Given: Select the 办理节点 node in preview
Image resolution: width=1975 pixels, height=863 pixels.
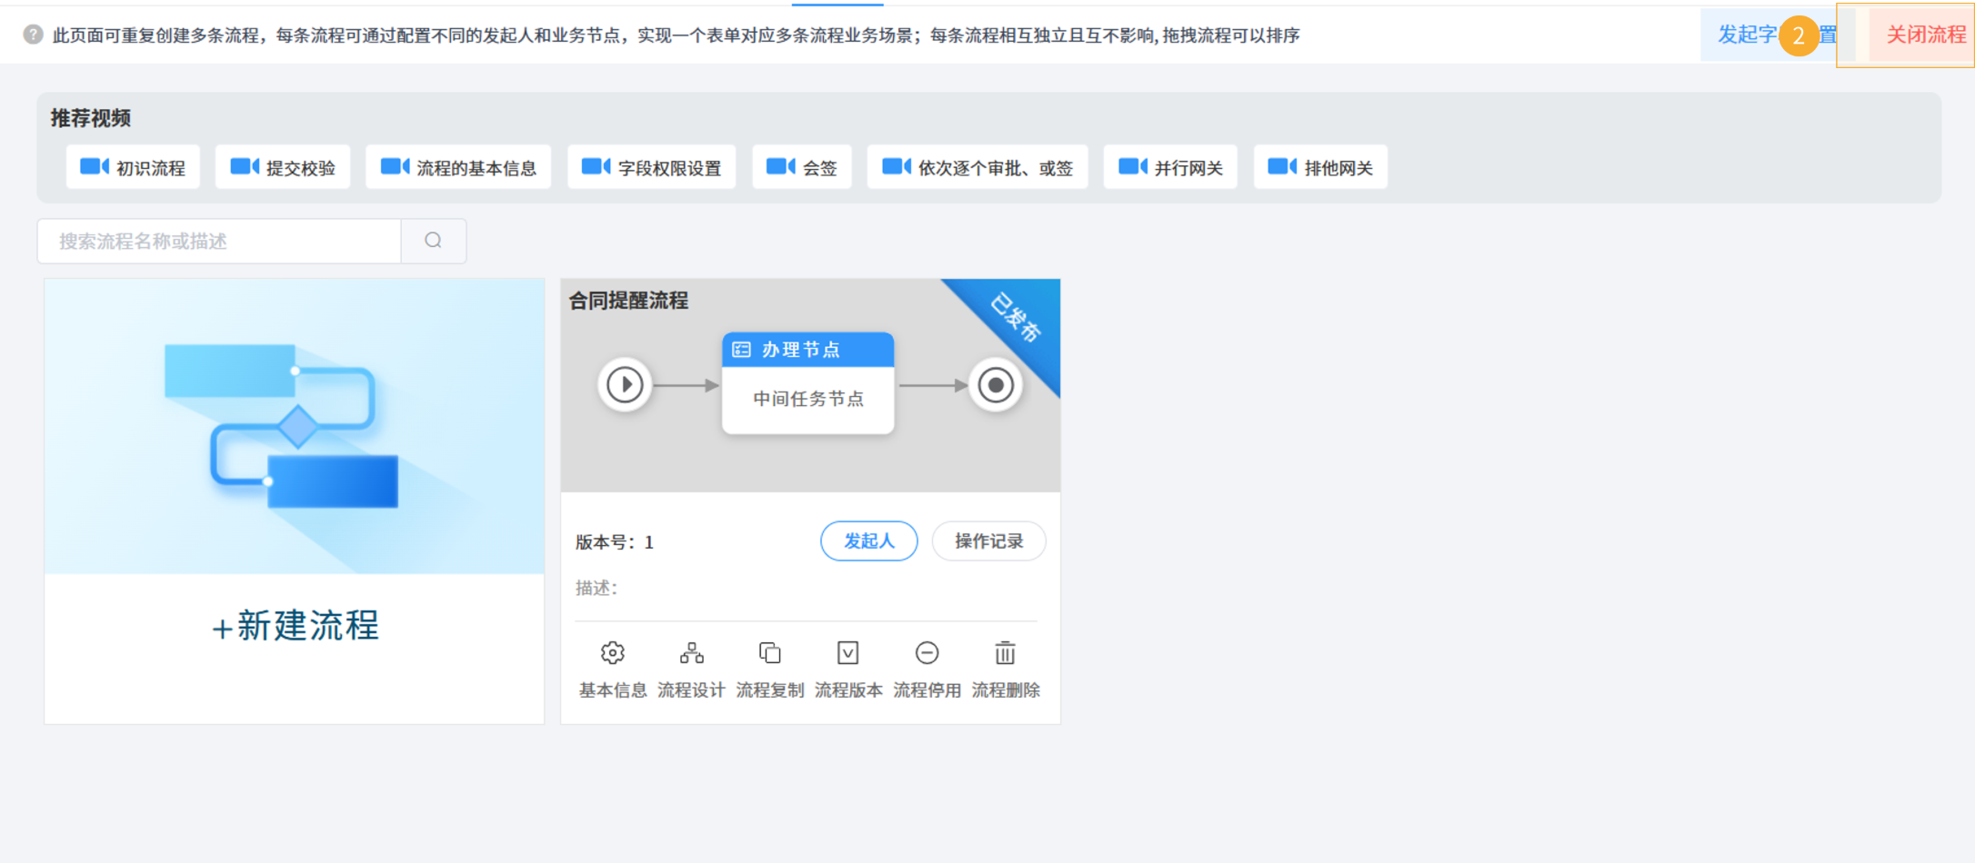Looking at the screenshot, I should [808, 383].
